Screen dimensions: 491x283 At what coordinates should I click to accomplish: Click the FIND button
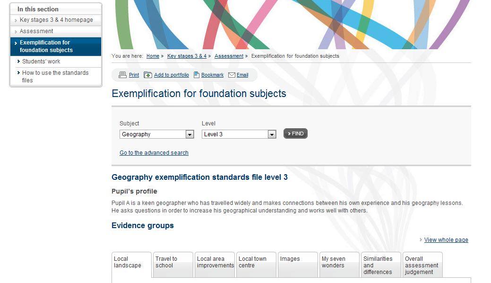click(295, 133)
